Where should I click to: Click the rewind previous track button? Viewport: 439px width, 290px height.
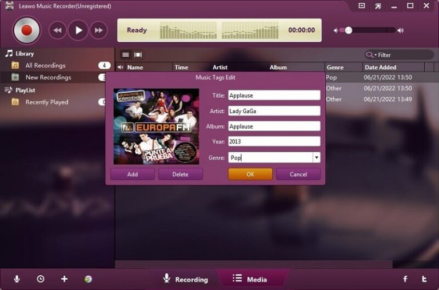(58, 30)
